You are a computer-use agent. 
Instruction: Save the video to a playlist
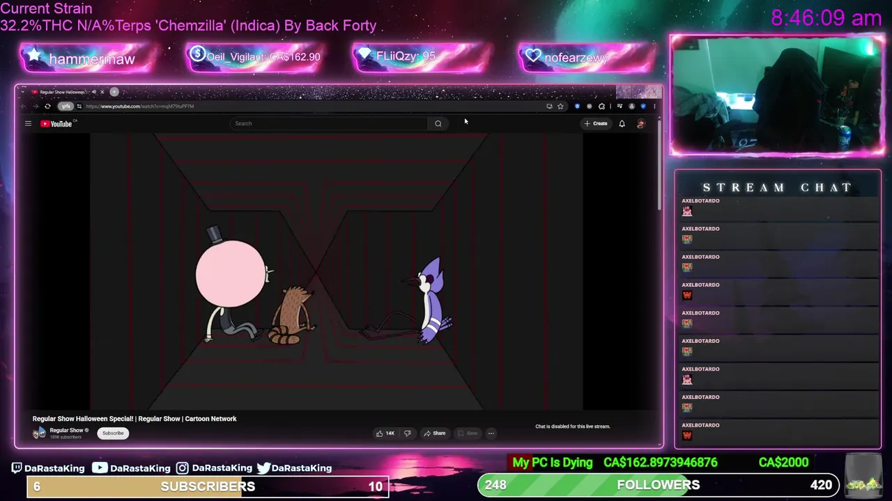click(x=467, y=434)
